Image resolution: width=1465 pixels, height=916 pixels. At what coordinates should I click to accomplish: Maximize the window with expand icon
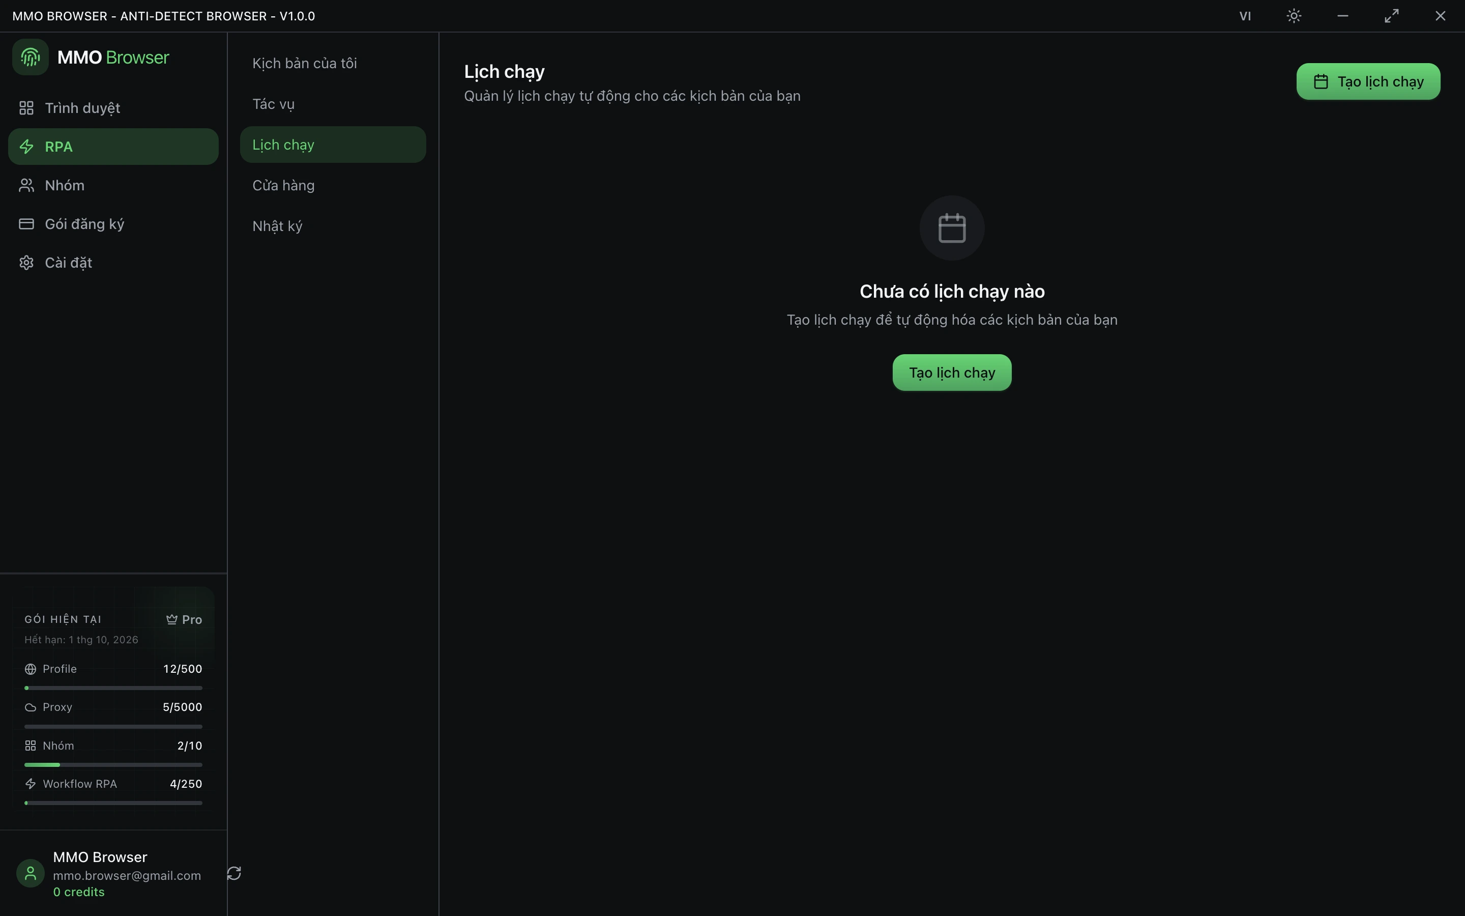(x=1392, y=16)
